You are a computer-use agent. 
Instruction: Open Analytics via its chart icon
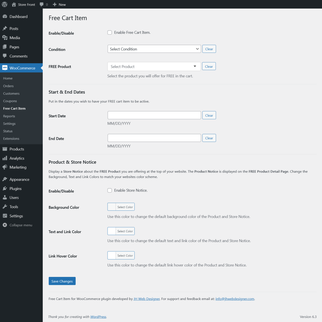5,158
